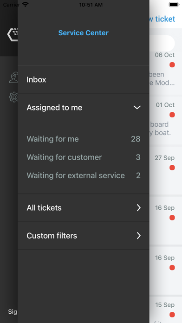Expand the All tickets arrow
This screenshot has height=323, width=182.
pos(139,208)
